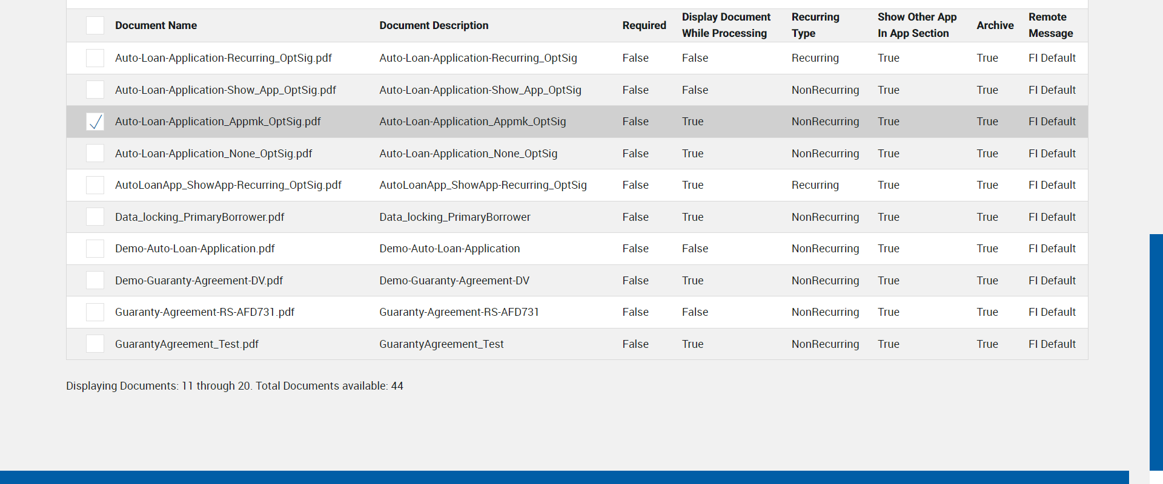Screen dimensions: 1163x484
Task: Uncheck the Auto-Loan-Application_Appmk_OptSig.pdf row checkbox
Action: click(x=95, y=122)
